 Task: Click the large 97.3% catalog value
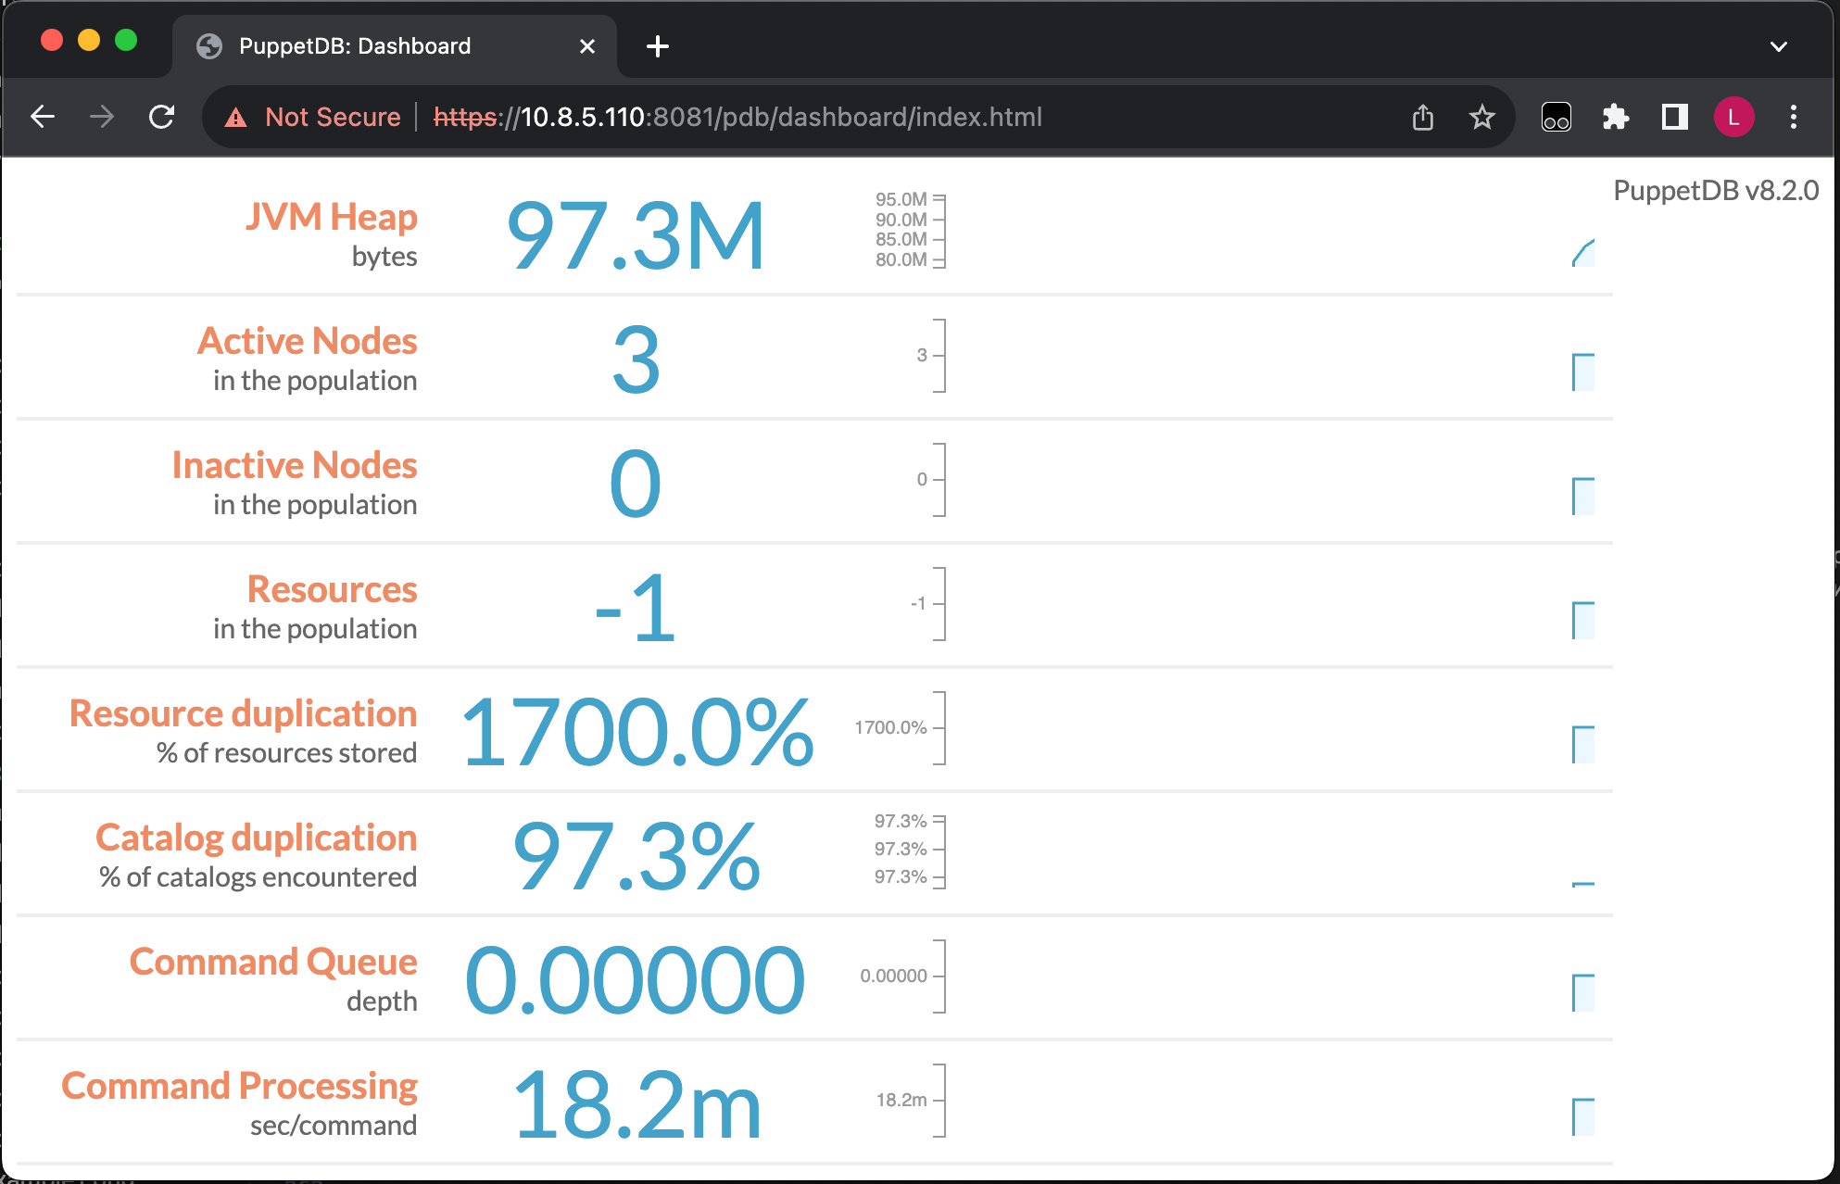click(x=636, y=857)
